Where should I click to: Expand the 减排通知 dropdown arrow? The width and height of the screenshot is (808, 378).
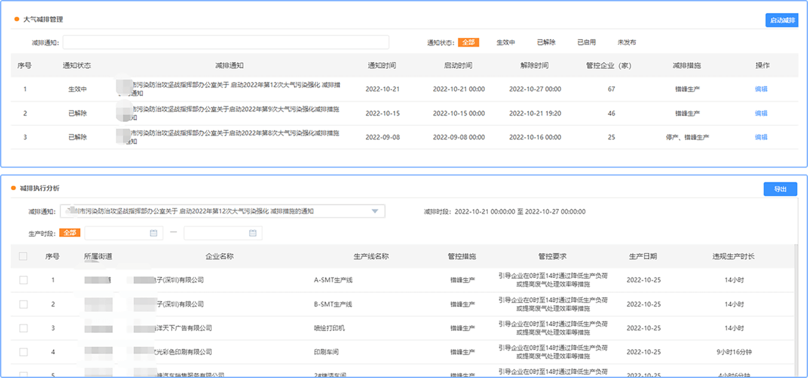click(375, 211)
